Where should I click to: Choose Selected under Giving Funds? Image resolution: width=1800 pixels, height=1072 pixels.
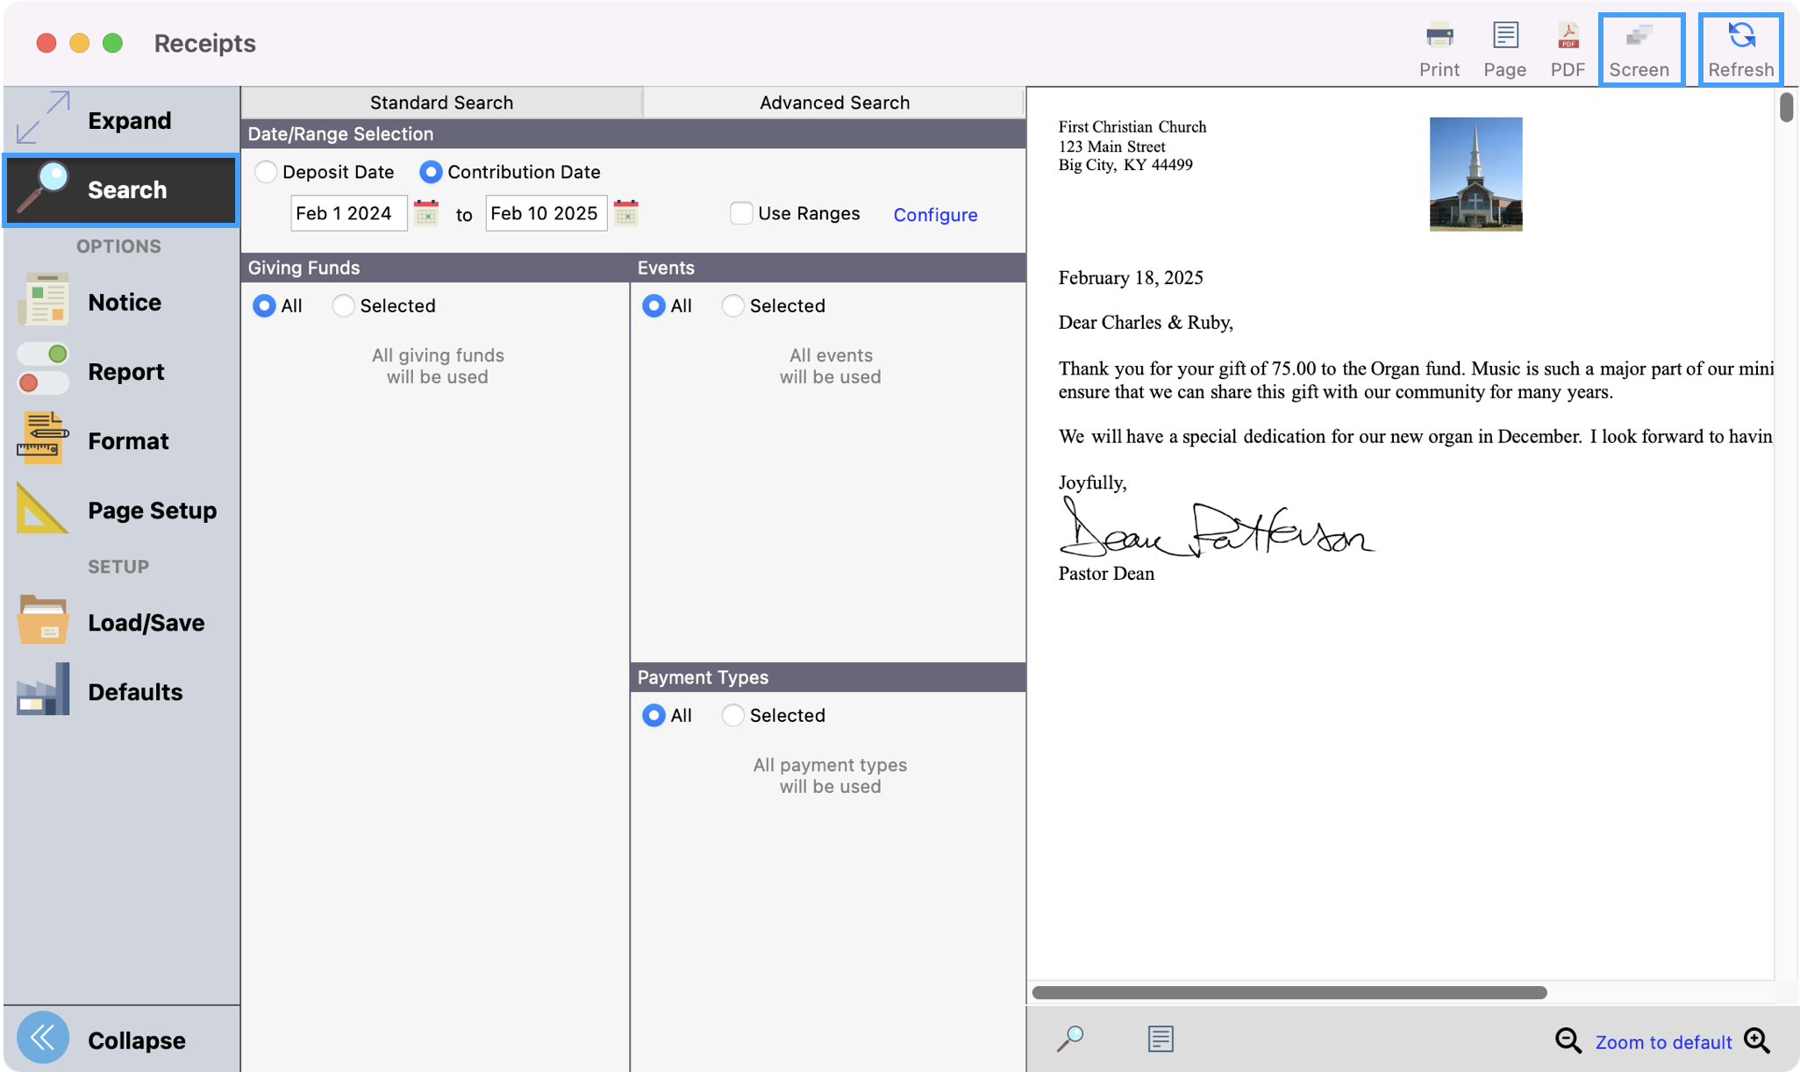(x=344, y=305)
